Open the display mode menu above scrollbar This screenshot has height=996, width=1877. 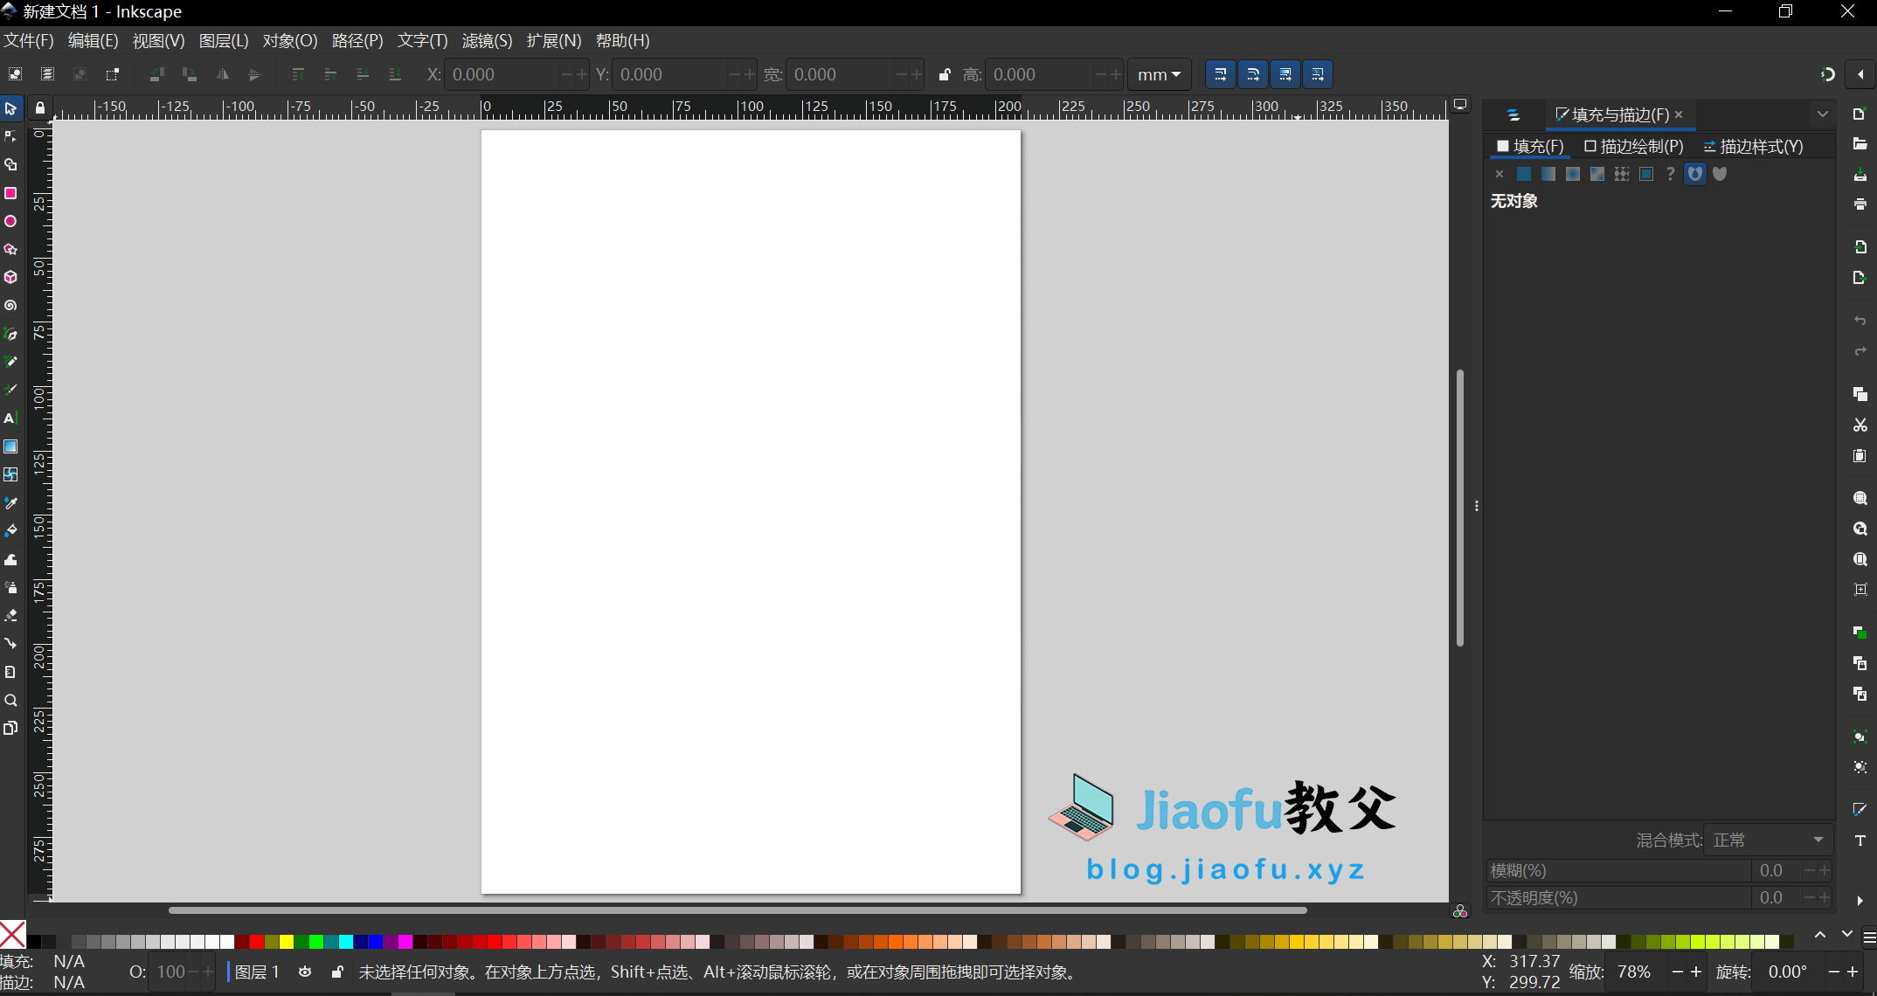tap(1460, 105)
